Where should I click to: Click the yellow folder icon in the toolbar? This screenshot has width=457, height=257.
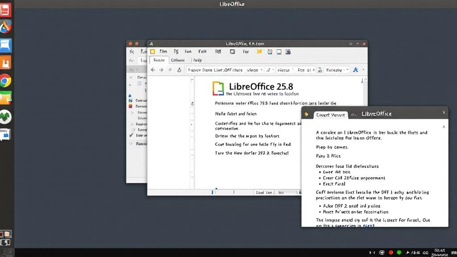coord(259,52)
